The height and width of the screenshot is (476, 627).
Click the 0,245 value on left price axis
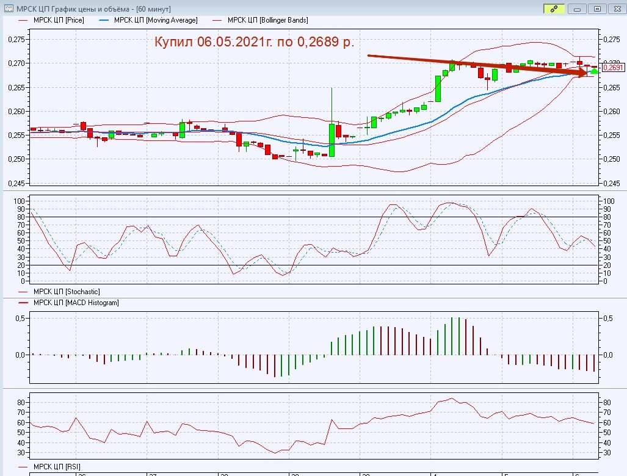tap(16, 183)
